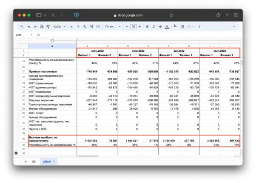Viewport: 256px width, 183px height.
Task: Decrease decimal places
Action: [85, 27]
